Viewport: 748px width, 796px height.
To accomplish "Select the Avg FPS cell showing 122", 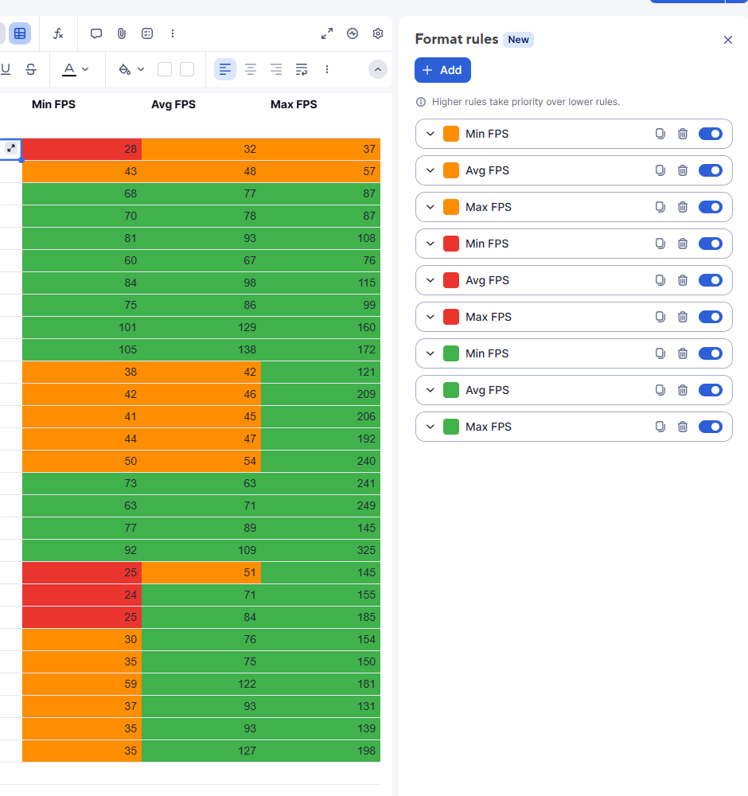I will click(201, 684).
